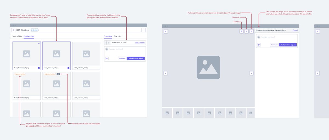Viewport: 329px width, 140px height.
Task: Uncheck the selected file that has the dots menu
Action: [39, 68]
